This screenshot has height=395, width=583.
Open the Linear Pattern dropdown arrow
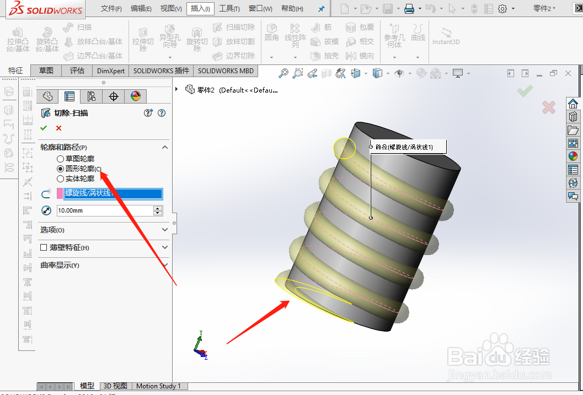coord(295,57)
